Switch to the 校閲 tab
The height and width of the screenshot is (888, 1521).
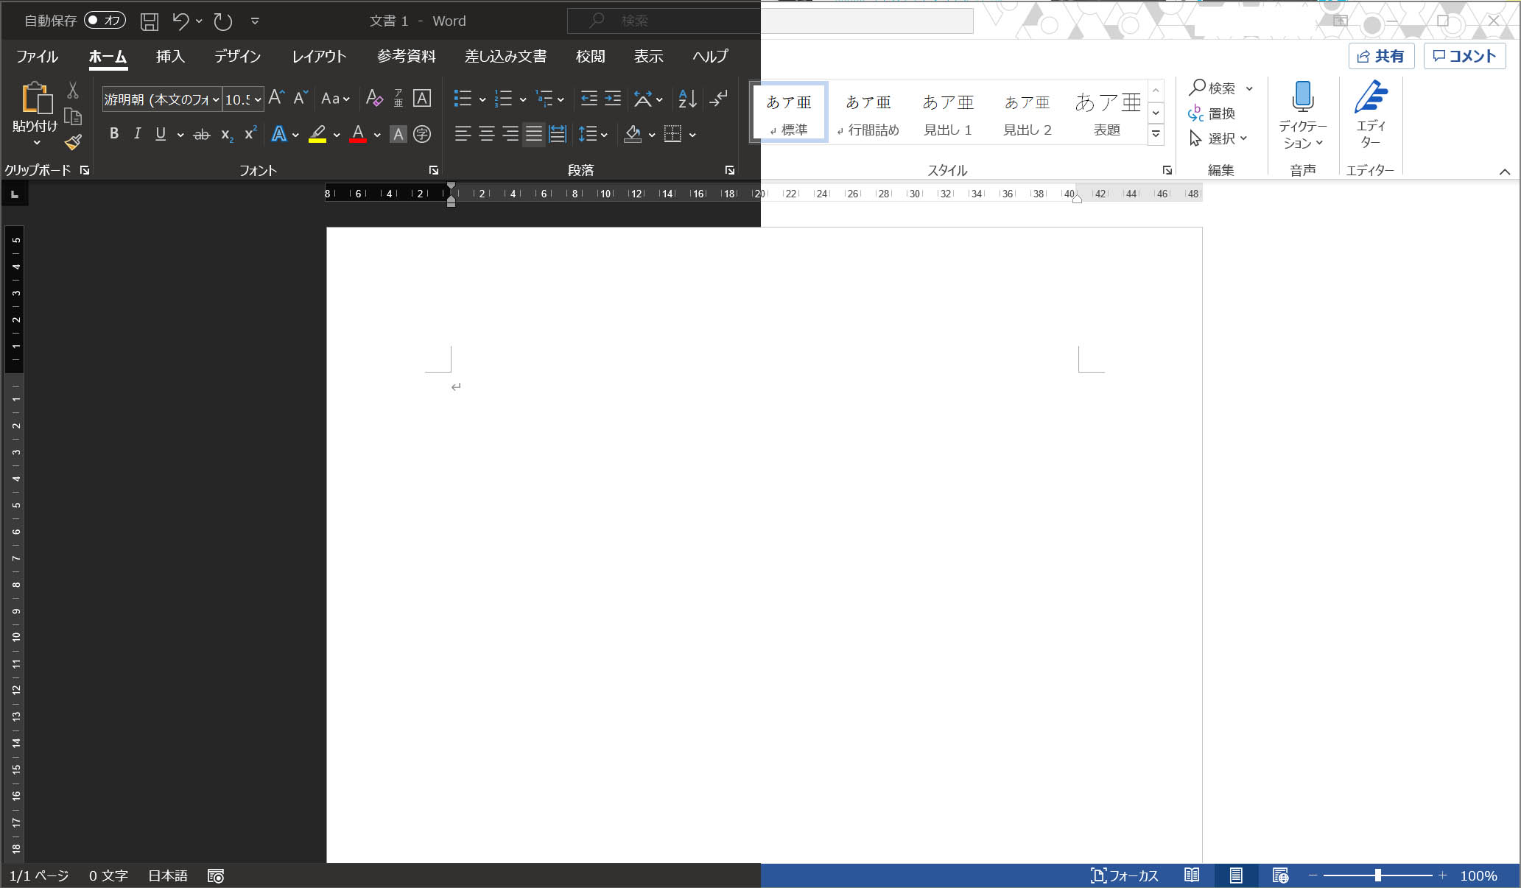pos(590,56)
